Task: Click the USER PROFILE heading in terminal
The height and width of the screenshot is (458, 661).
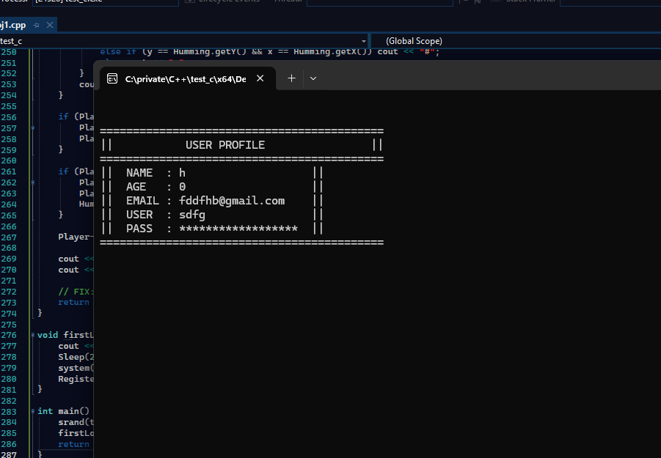Action: (225, 145)
